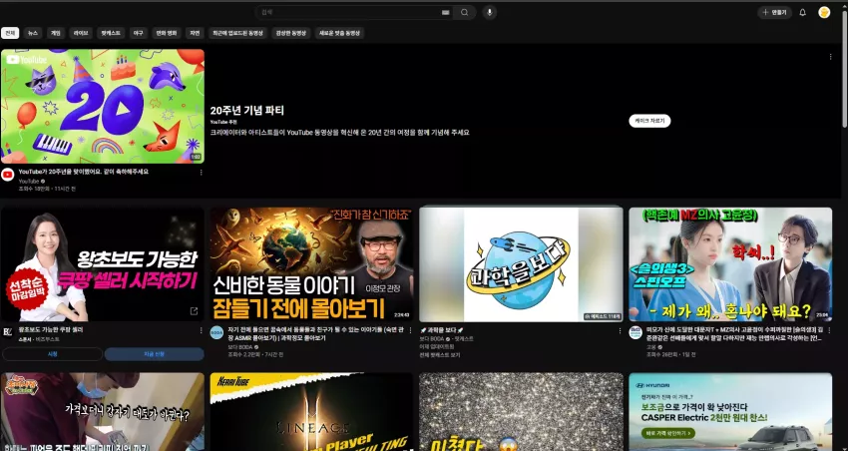The height and width of the screenshot is (451, 848).
Task: Select the 뉴스 filter chip
Action: 33,33
